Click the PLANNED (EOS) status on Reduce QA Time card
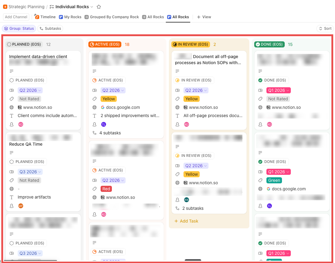Viewport: 335px width, 263px height. pyautogui.click(x=27, y=162)
